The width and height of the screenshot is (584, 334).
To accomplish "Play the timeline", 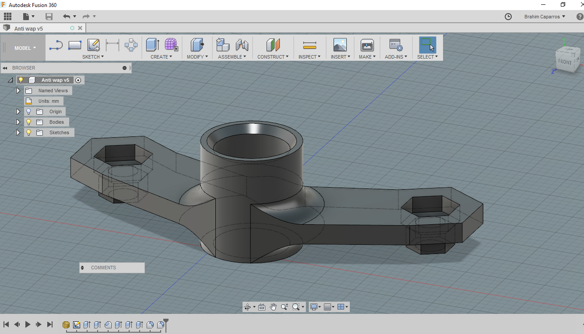I will (28, 324).
